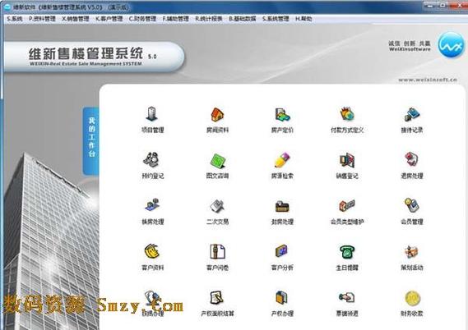Image resolution: width=468 pixels, height=330 pixels.
Task: Open the 预约登记 icon
Action: pyautogui.click(x=152, y=160)
